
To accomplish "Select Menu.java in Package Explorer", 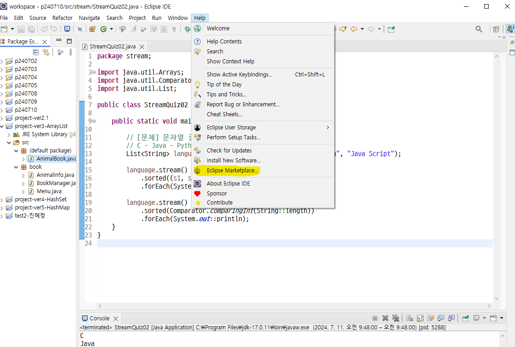I will click(49, 191).
